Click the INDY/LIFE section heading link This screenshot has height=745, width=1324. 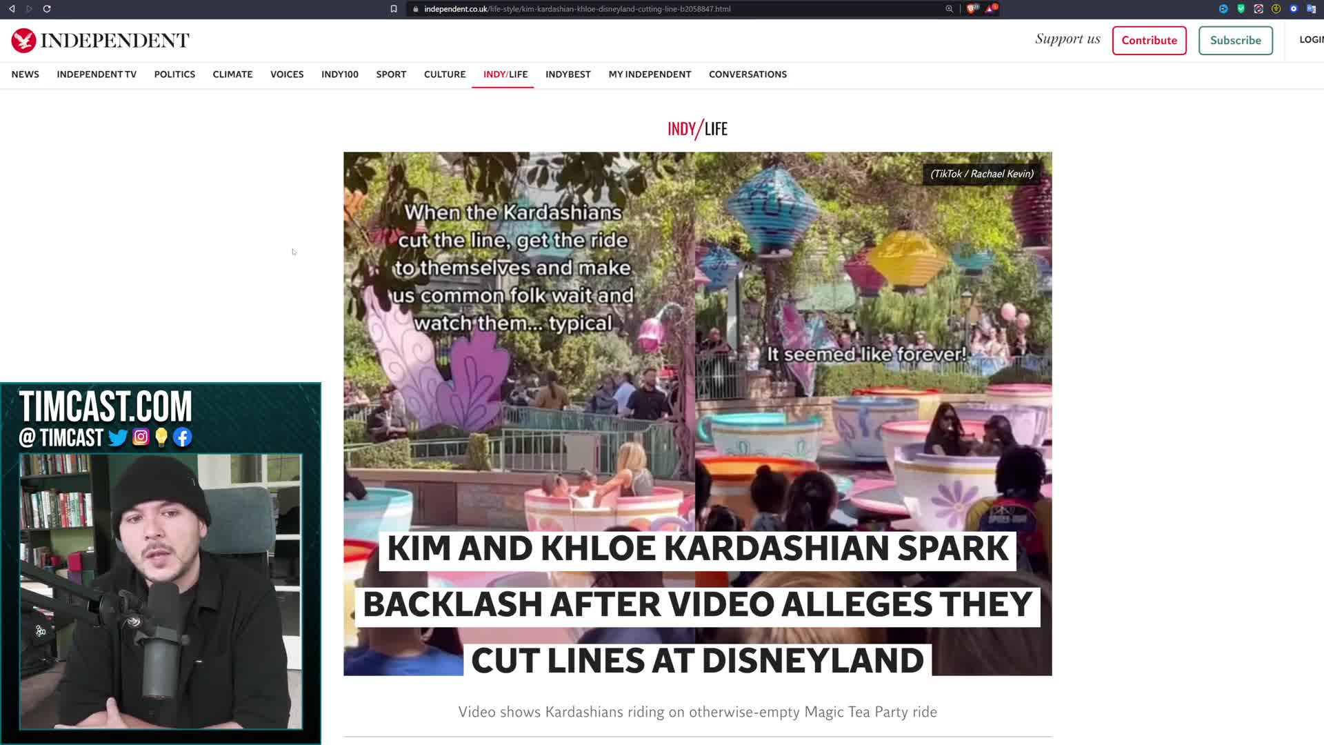coord(697,129)
